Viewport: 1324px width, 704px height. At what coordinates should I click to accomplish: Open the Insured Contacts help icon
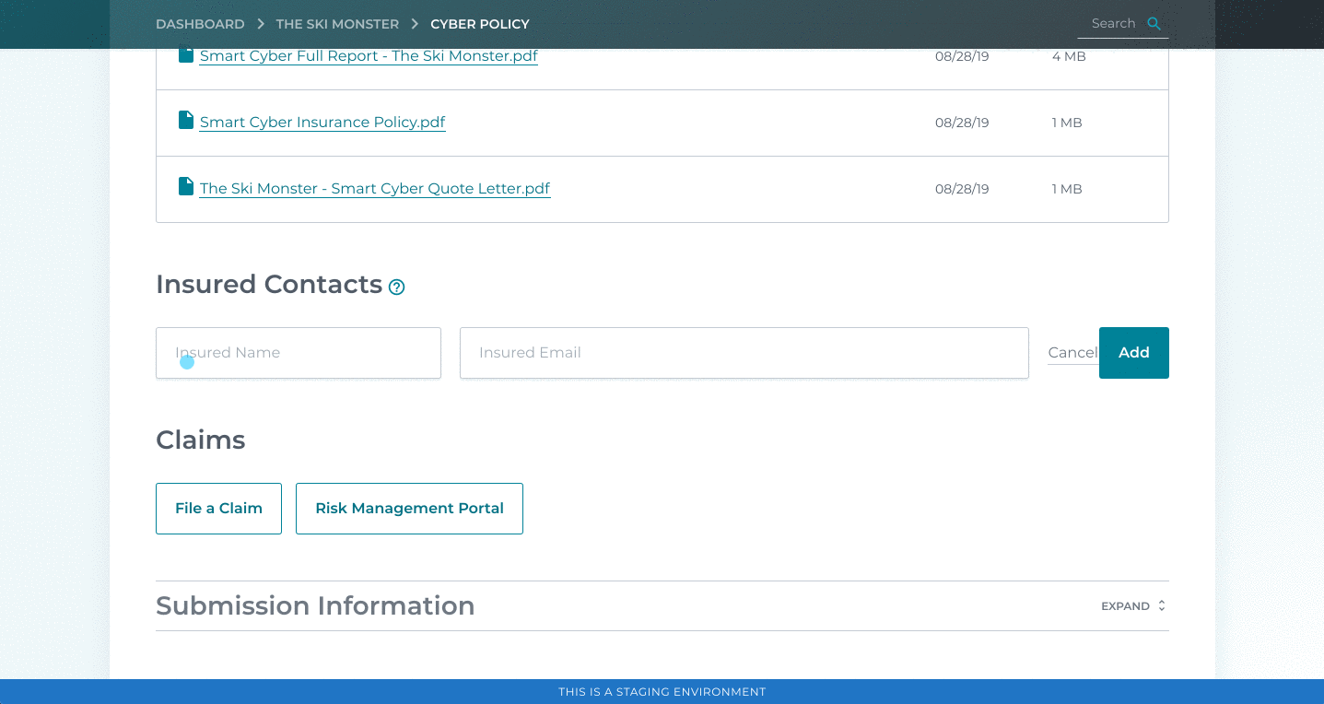point(396,287)
